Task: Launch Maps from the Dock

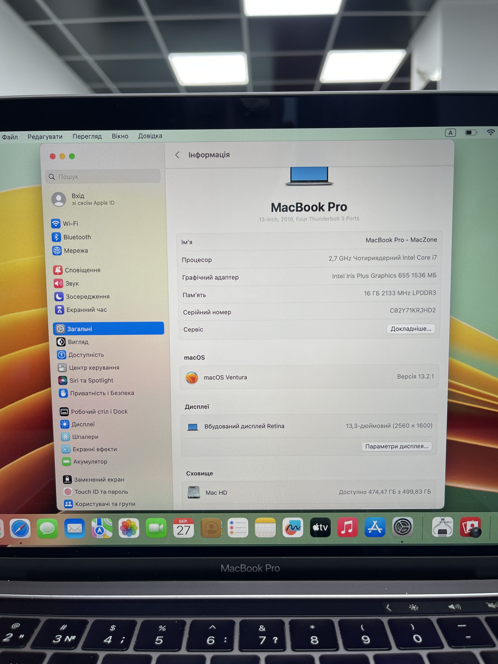Action: click(102, 528)
